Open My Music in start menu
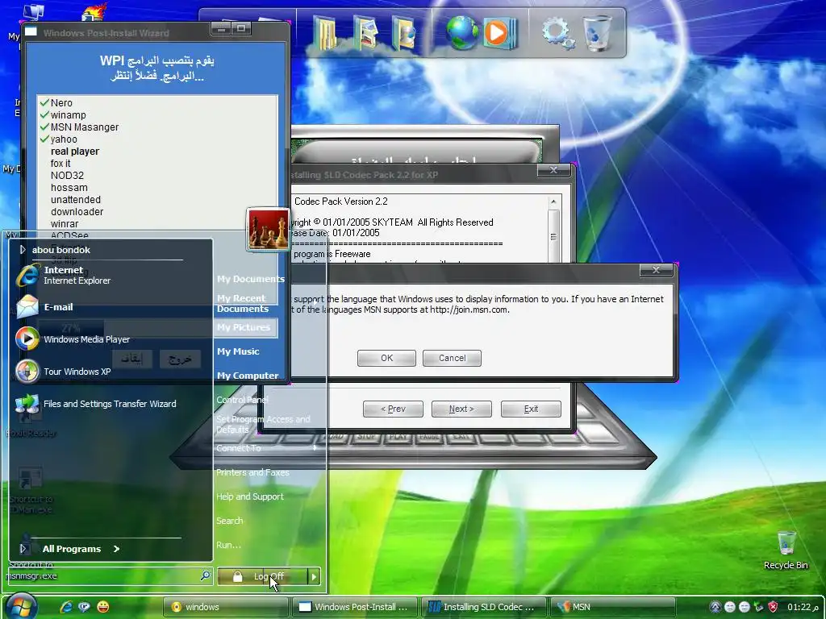 [238, 351]
